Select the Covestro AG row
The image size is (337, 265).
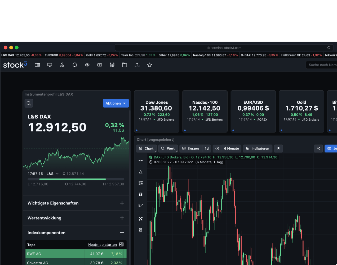(76, 262)
